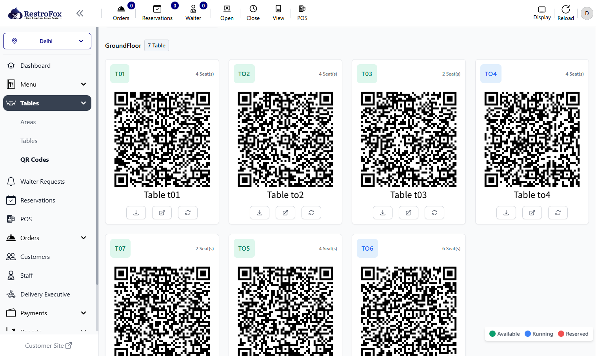Open Delivery Executive in sidebar
Image resolution: width=596 pixels, height=356 pixels.
(x=47, y=294)
